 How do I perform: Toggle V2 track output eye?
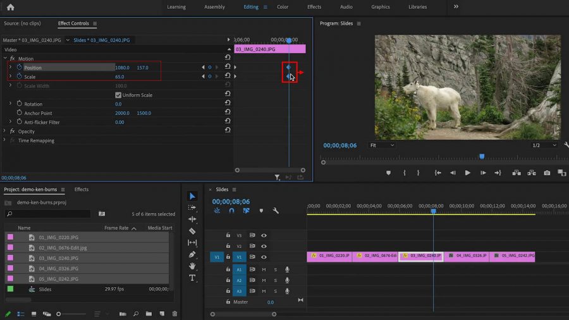tap(264, 246)
